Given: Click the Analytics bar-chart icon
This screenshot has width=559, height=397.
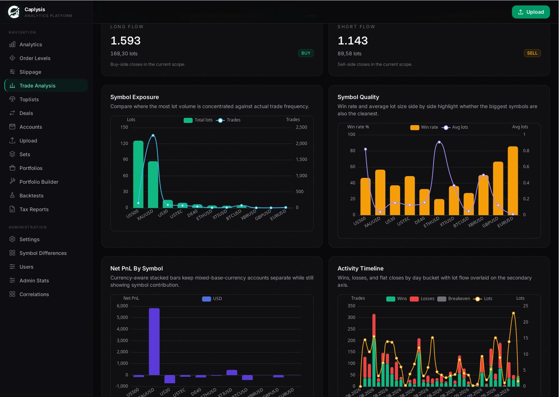Looking at the screenshot, I should [x=12, y=44].
